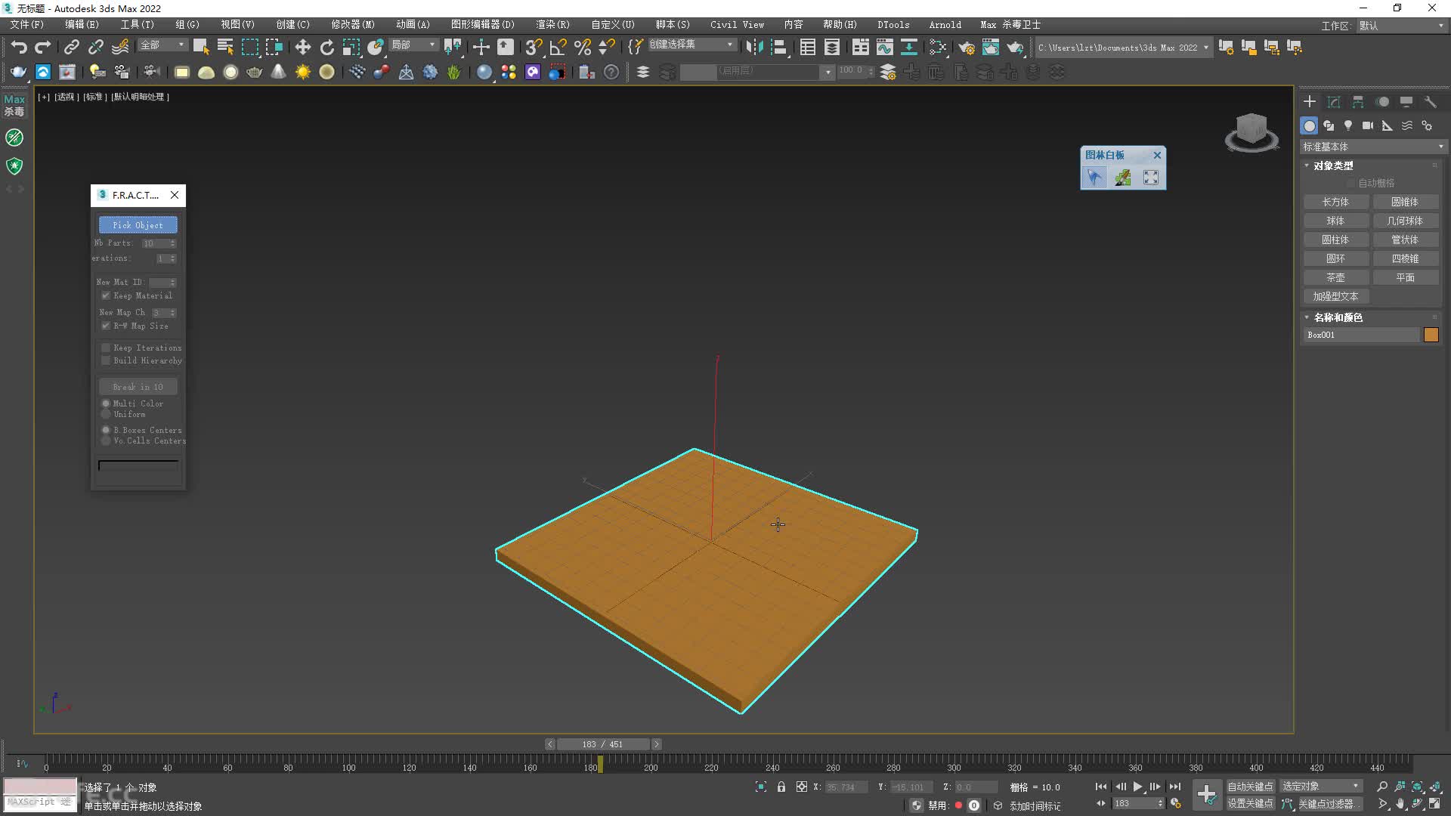Image resolution: width=1451 pixels, height=816 pixels.
Task: Create a 长方体 box primitive
Action: pos(1335,202)
